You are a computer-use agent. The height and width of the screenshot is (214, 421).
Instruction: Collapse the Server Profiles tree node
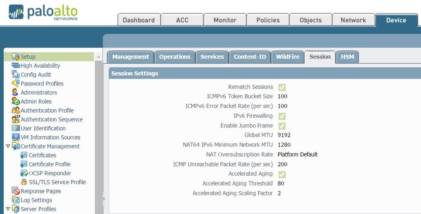[8, 209]
